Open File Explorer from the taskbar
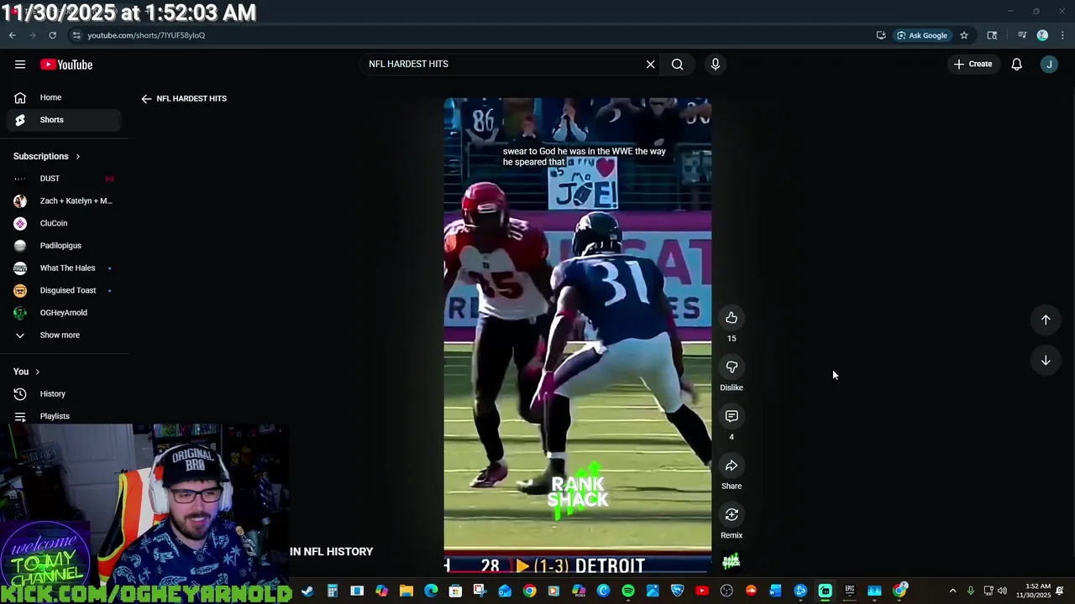Screen dimensions: 1075x604 [406, 591]
